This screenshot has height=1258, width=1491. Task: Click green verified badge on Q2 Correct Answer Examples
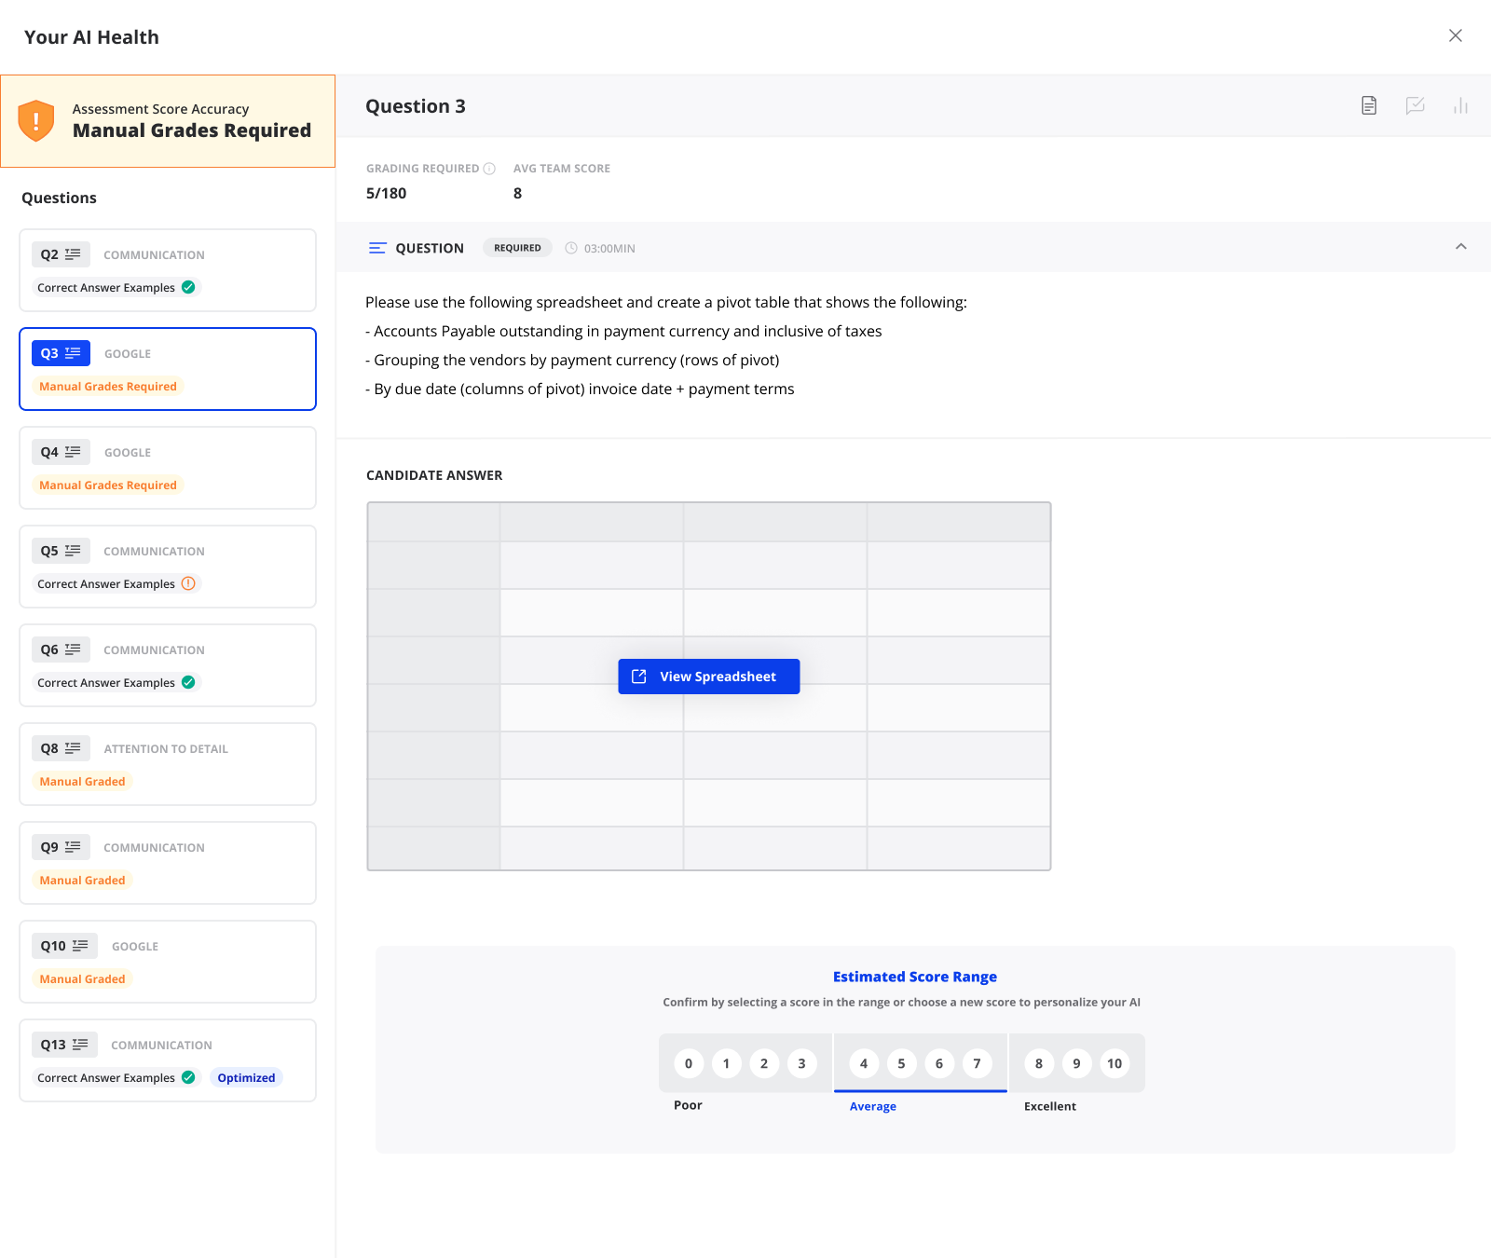(x=189, y=287)
